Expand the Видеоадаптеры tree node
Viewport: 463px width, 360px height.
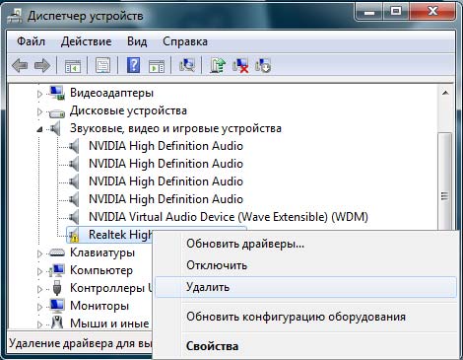[39, 94]
